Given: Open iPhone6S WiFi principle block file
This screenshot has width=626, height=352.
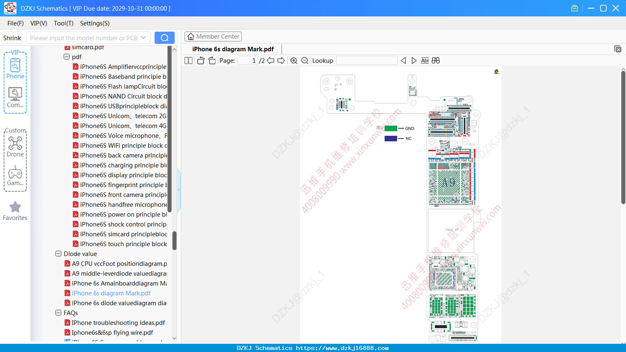Looking at the screenshot, I should click(x=123, y=145).
